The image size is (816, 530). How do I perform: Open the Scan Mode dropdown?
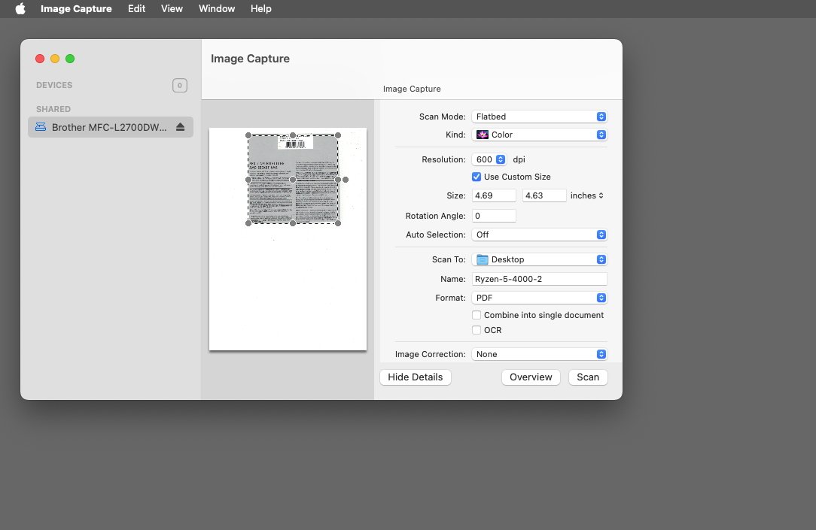tap(539, 117)
